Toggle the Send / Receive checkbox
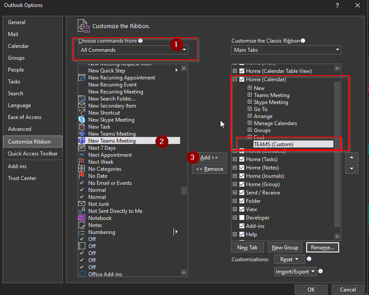Viewport: 369px width, 295px height. coord(242,193)
